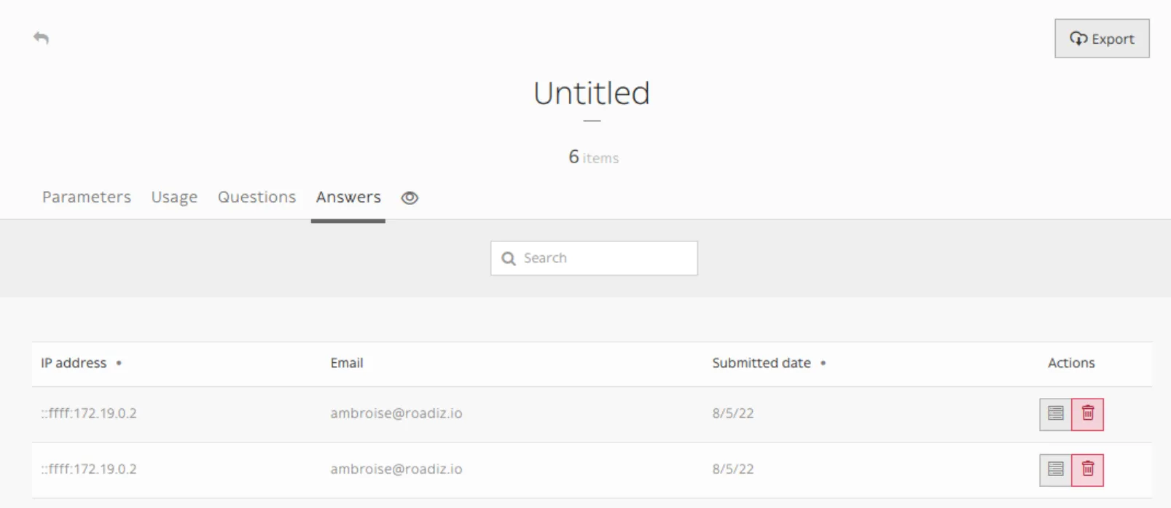The height and width of the screenshot is (508, 1171).
Task: Click the eye preview icon tab
Action: tap(410, 198)
